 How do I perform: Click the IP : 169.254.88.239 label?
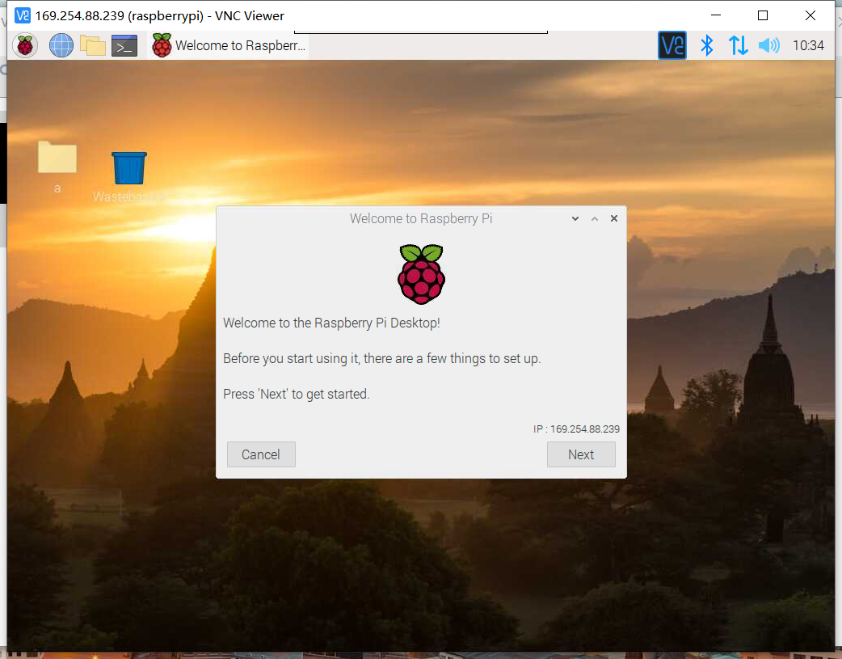[x=576, y=429]
